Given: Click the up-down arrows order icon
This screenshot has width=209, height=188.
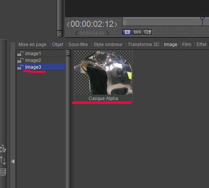Looking at the screenshot, I should (3, 160).
